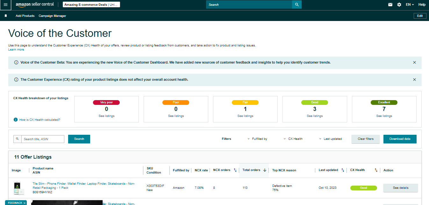
Task: Click the dark green Excellent badge
Action: (384, 102)
